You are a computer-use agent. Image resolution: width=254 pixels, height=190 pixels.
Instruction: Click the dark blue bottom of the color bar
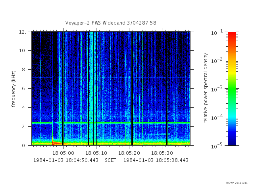tap(232, 142)
